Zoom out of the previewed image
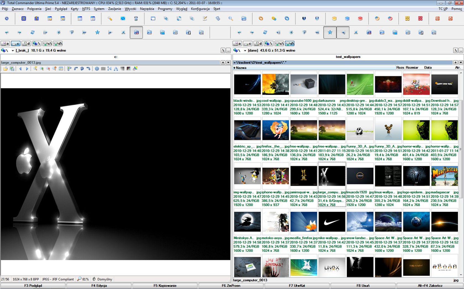464x289 pixels. point(48,69)
